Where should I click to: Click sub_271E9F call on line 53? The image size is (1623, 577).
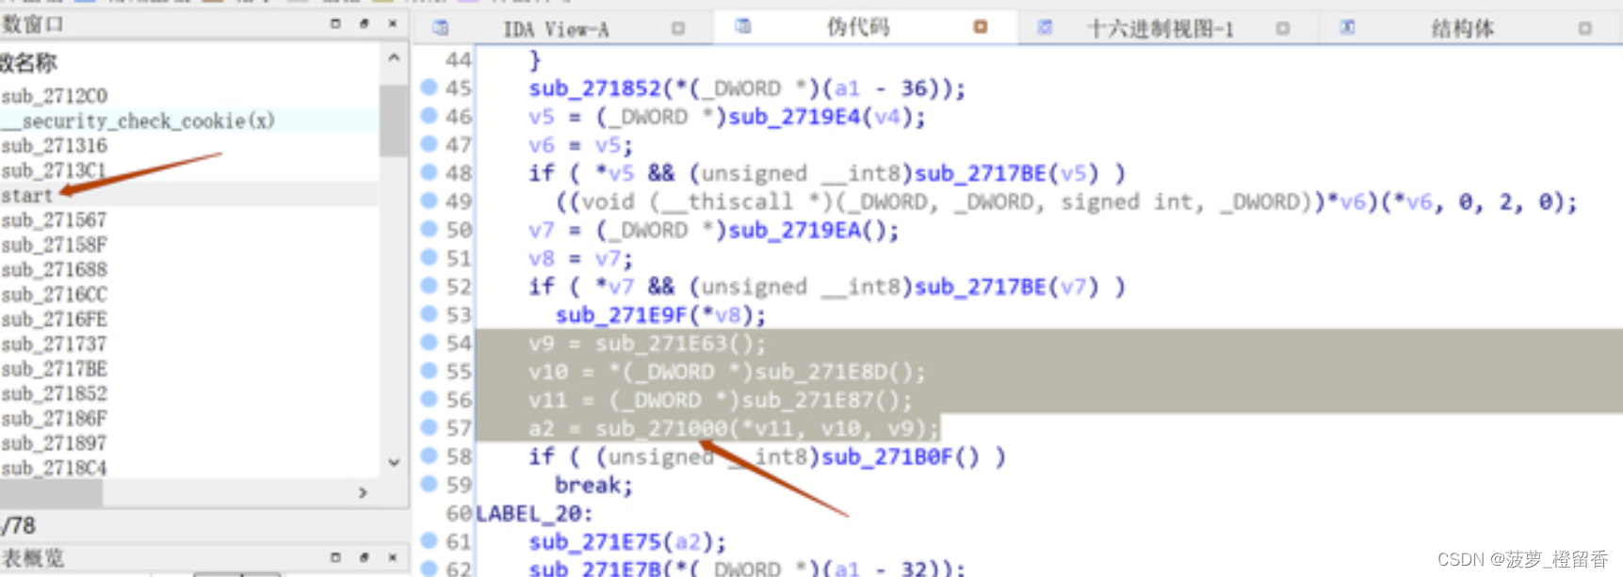pos(622,314)
